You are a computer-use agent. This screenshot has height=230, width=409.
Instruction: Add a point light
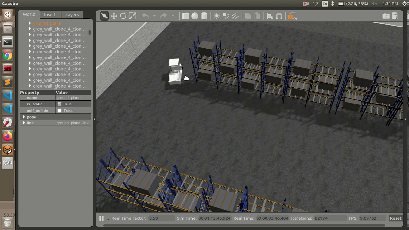tap(217, 16)
